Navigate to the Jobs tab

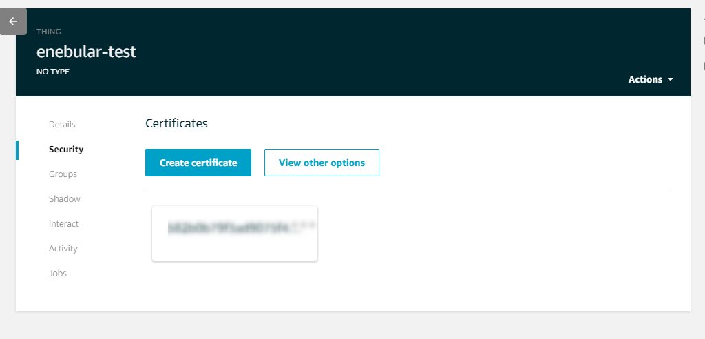tap(58, 274)
